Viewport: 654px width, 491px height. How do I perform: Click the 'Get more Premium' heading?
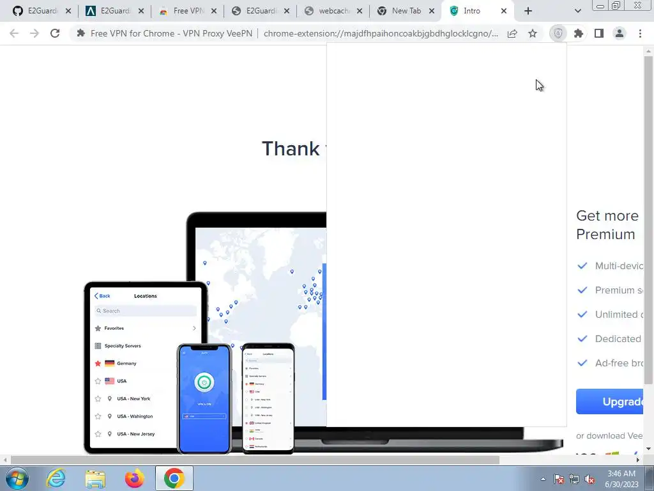pyautogui.click(x=607, y=224)
